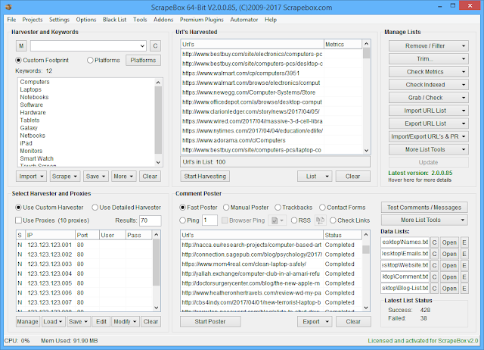The width and height of the screenshot is (484, 350).
Task: Open the Check Metrics dropdown
Action: tap(429, 72)
